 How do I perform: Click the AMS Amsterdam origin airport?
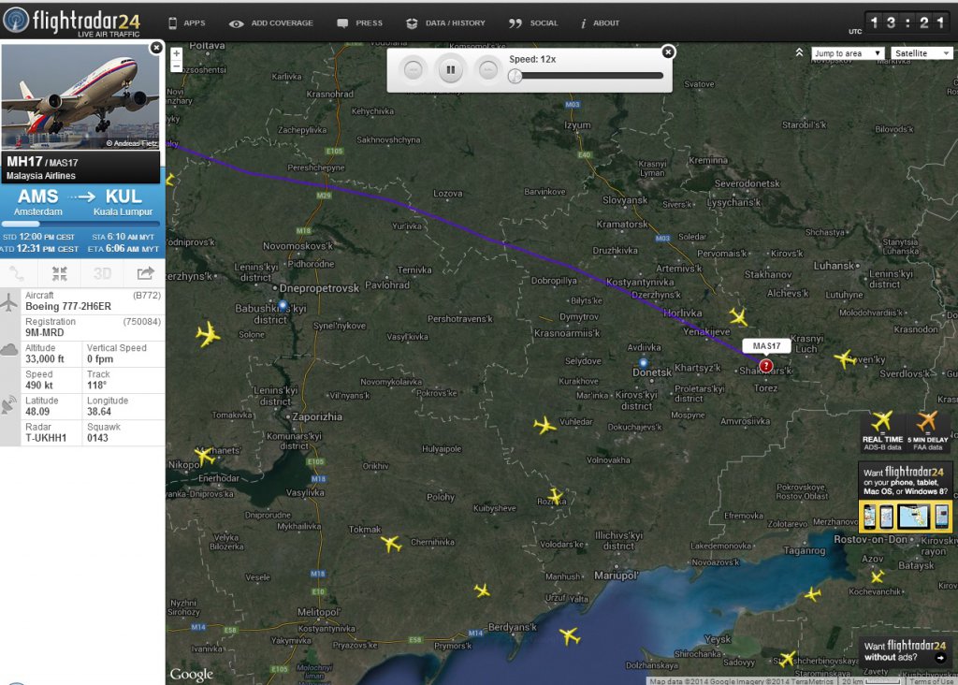tap(37, 202)
